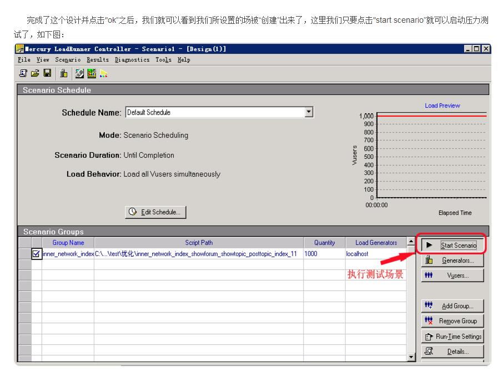Click the Vusers... button
The image size is (503, 376).
(x=452, y=275)
